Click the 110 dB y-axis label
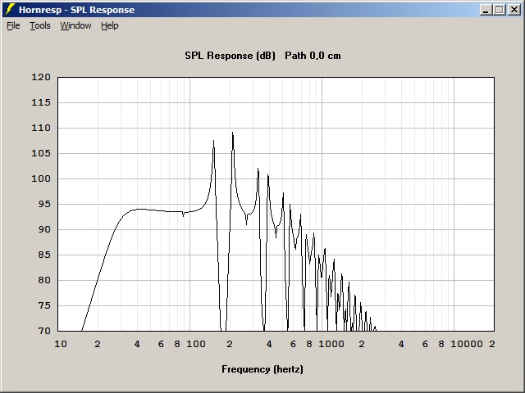Screen dimensions: 525x393 click(x=41, y=128)
